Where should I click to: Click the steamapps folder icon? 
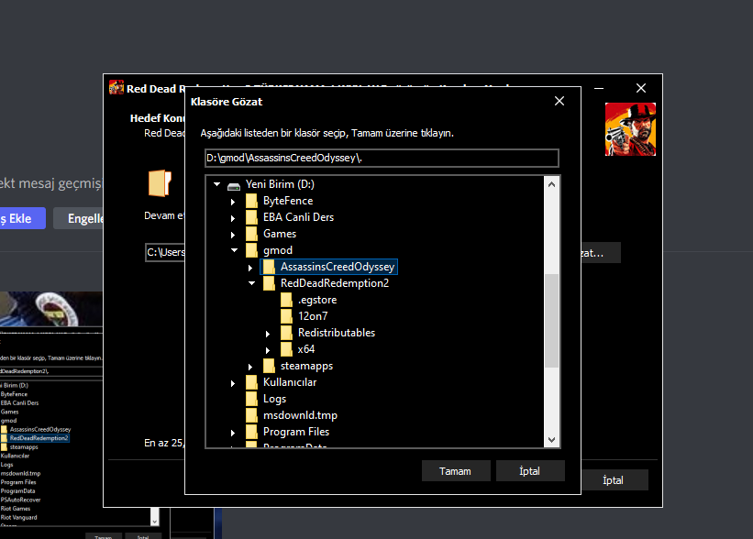click(269, 366)
